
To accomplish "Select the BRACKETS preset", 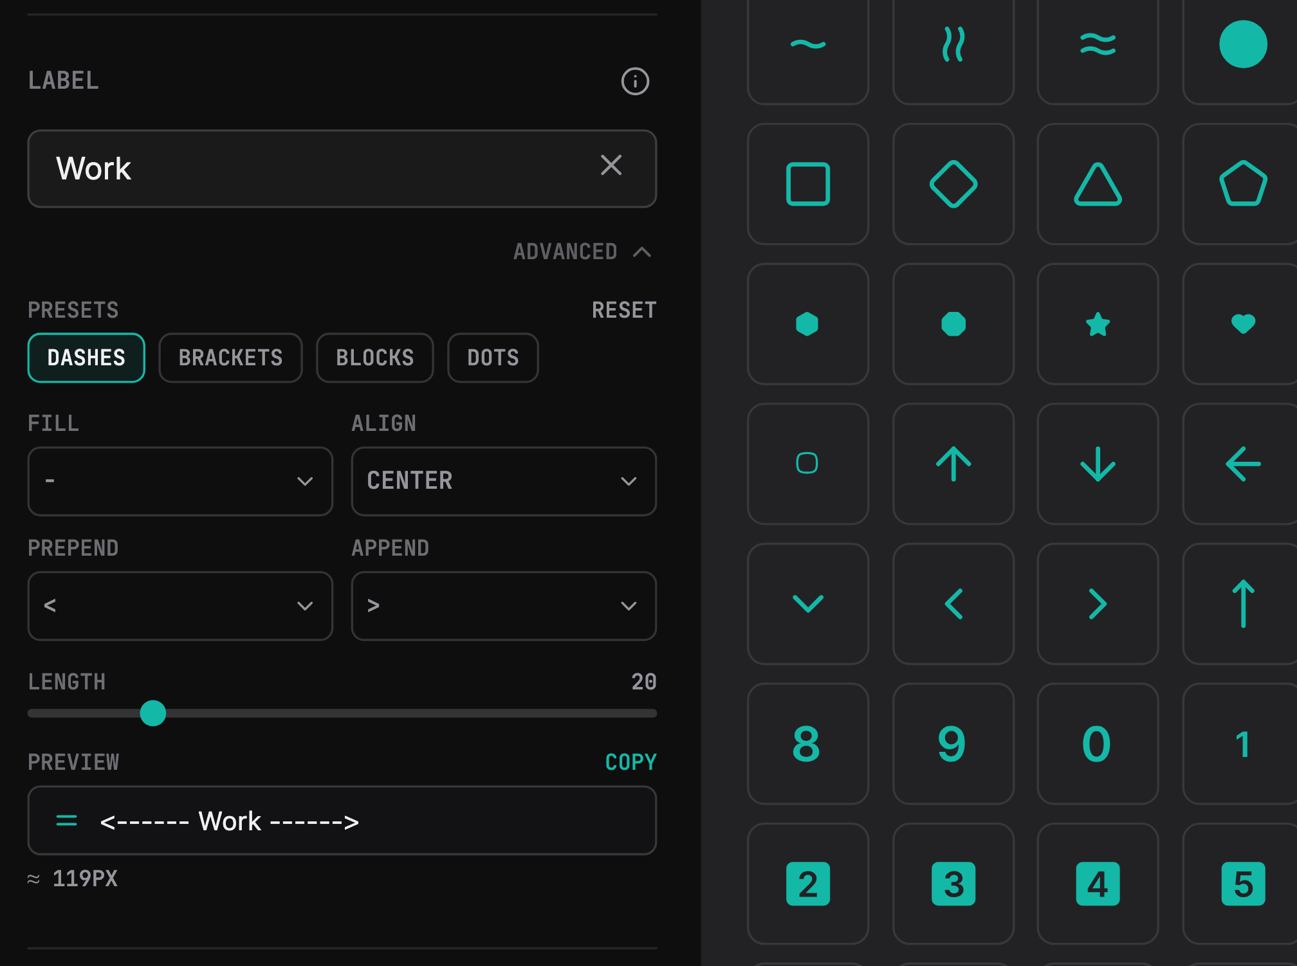I will click(x=230, y=358).
